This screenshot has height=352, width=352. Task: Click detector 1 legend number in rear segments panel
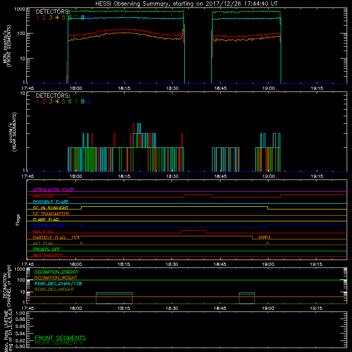(38, 102)
